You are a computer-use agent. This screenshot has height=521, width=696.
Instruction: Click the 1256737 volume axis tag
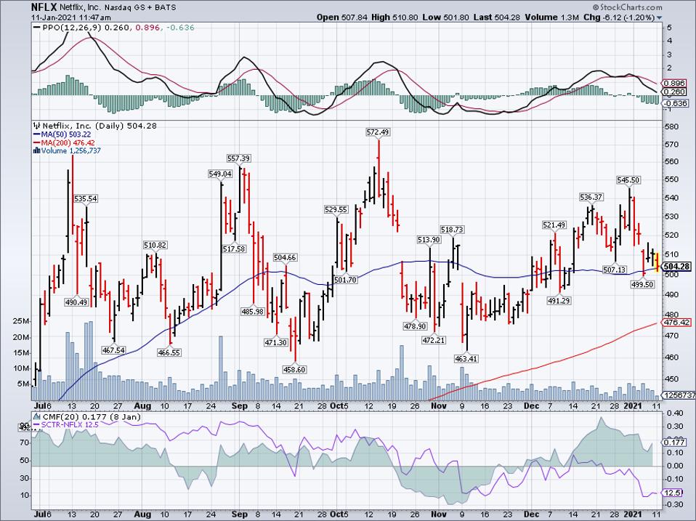pyautogui.click(x=679, y=395)
